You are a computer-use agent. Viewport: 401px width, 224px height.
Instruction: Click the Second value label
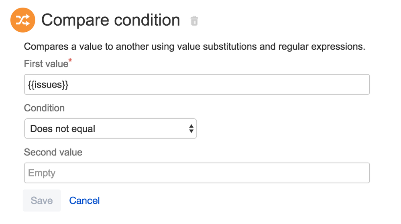(x=53, y=152)
